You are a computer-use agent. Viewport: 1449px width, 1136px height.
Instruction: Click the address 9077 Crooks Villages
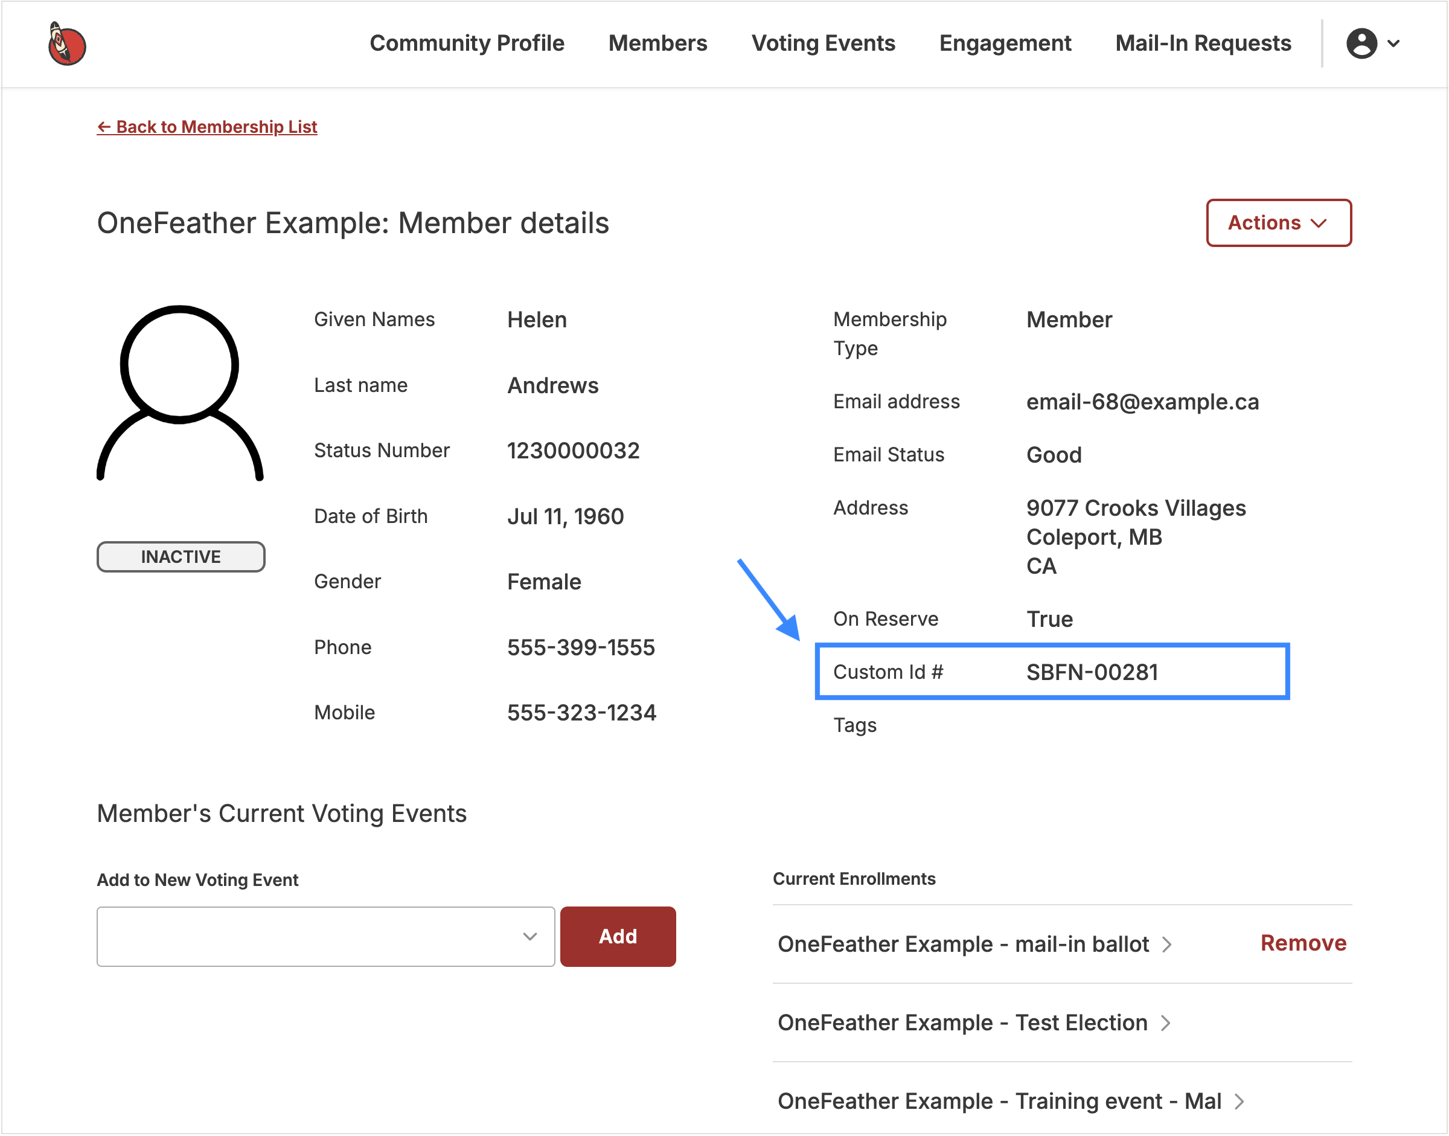coord(1136,508)
